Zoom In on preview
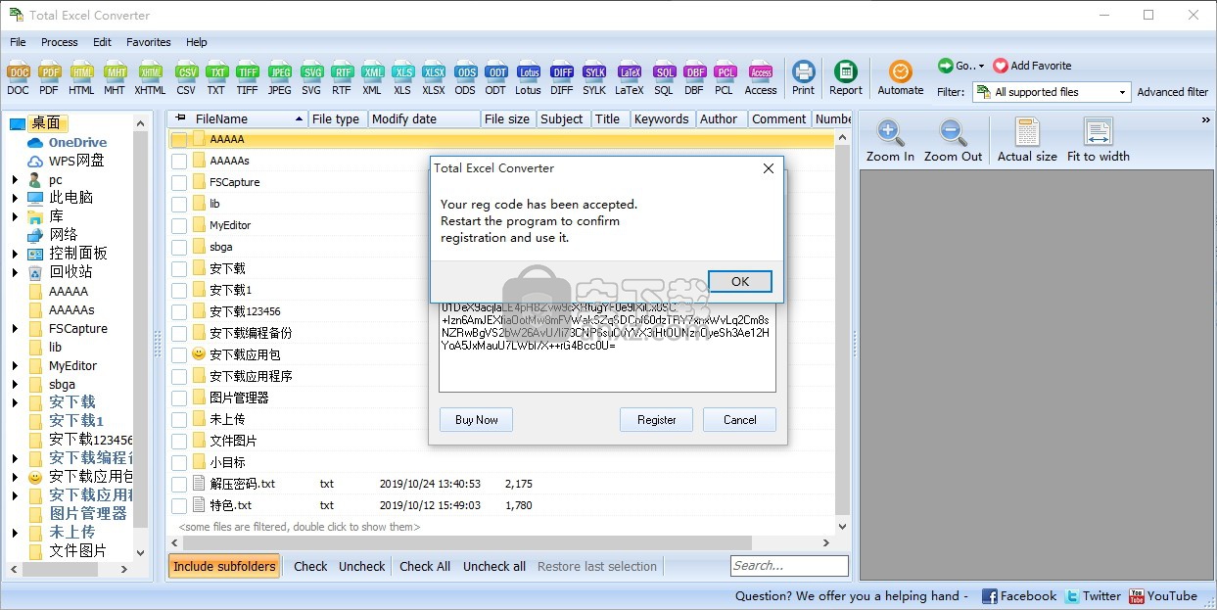Viewport: 1217px width, 610px height. pyautogui.click(x=890, y=140)
